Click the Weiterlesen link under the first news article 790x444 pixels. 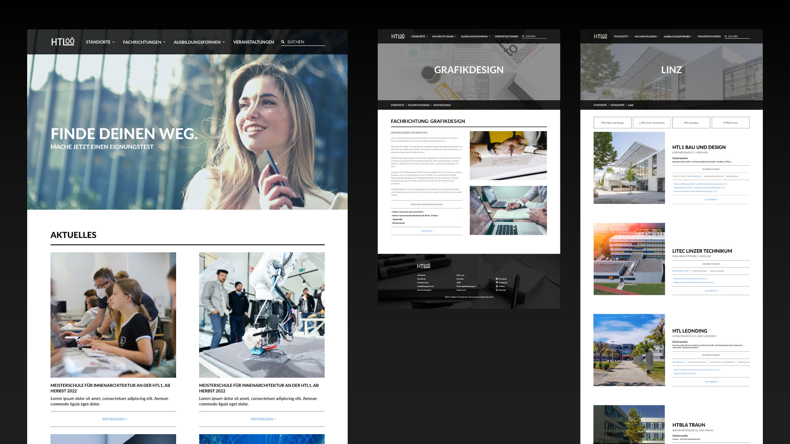(x=114, y=419)
